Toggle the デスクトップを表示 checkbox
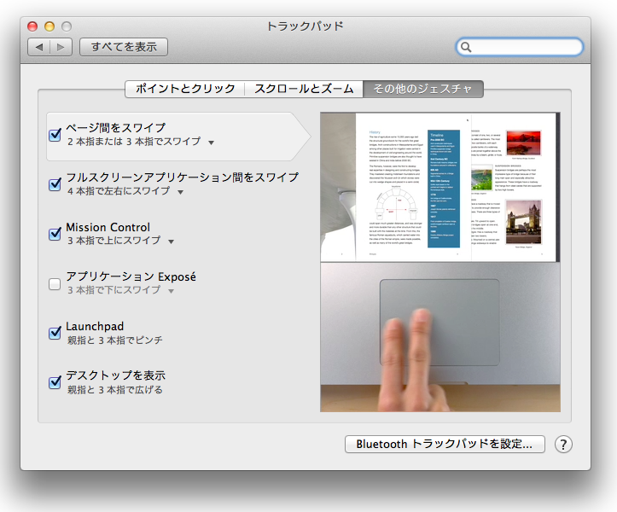Viewport: 617px width, 512px height. pyautogui.click(x=55, y=382)
